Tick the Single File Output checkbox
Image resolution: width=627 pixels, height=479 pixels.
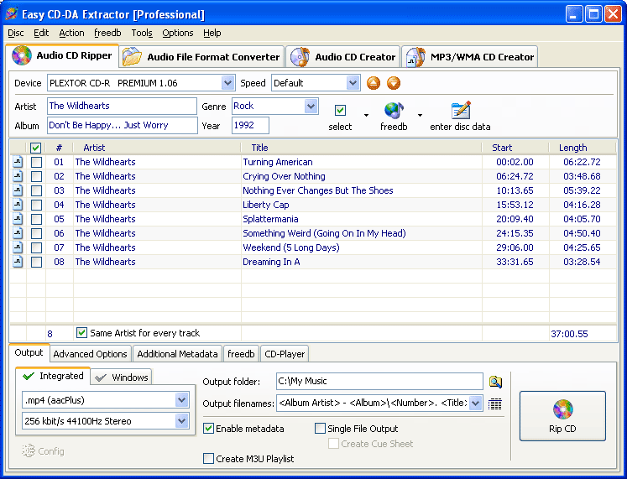pyautogui.click(x=320, y=429)
